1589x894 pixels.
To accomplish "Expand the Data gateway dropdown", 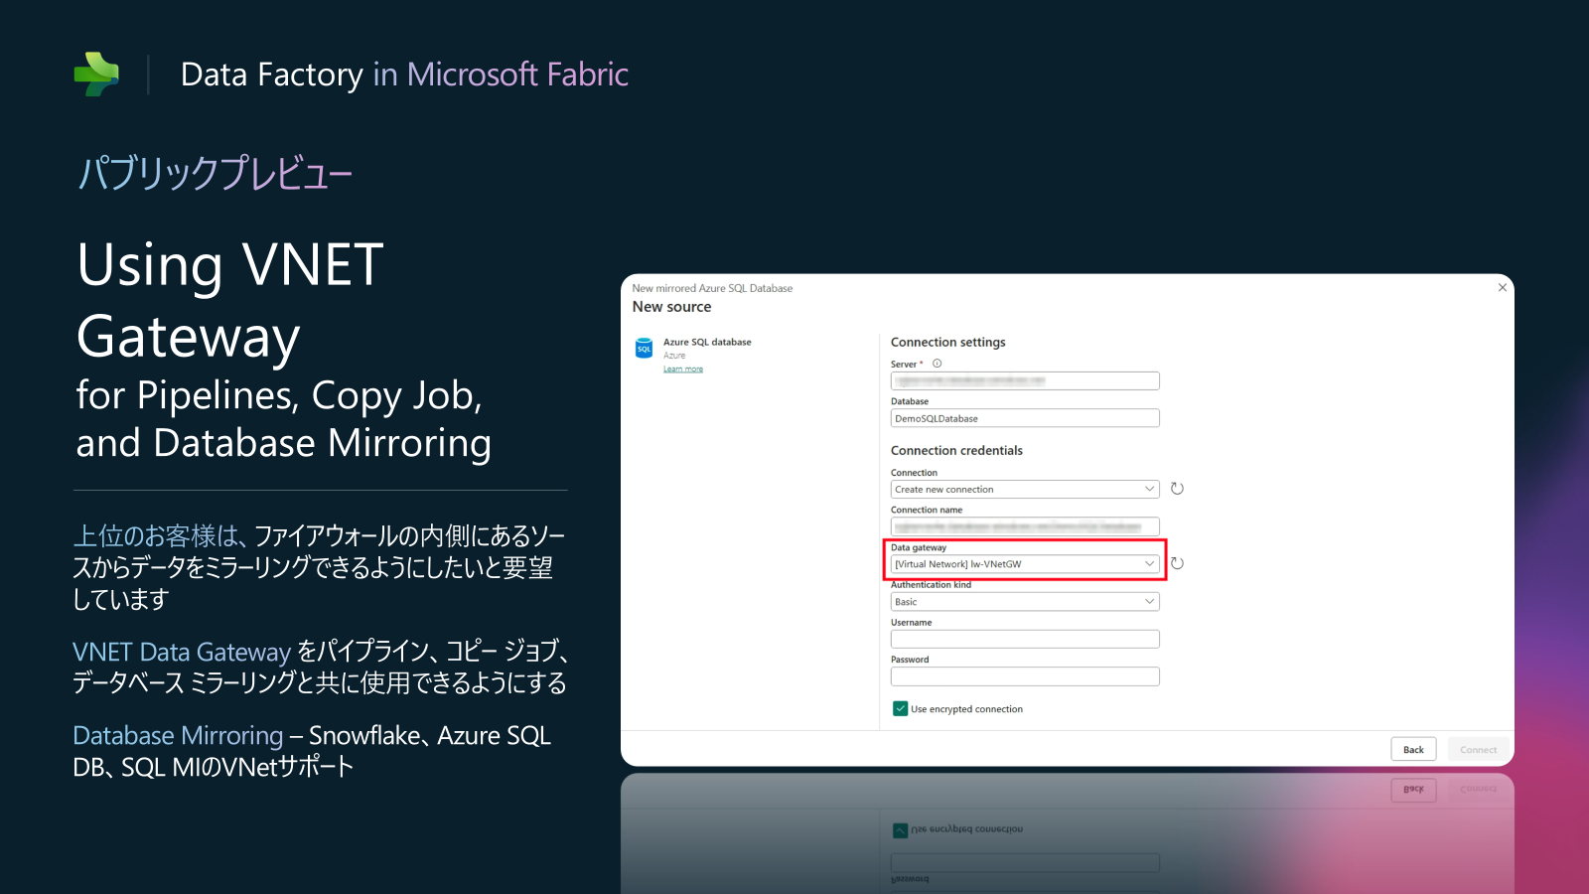I will pyautogui.click(x=1025, y=564).
